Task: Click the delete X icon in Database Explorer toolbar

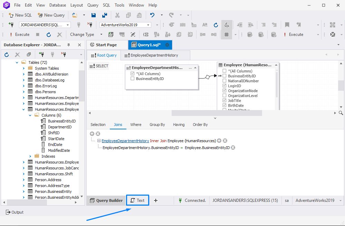Action: [17, 55]
